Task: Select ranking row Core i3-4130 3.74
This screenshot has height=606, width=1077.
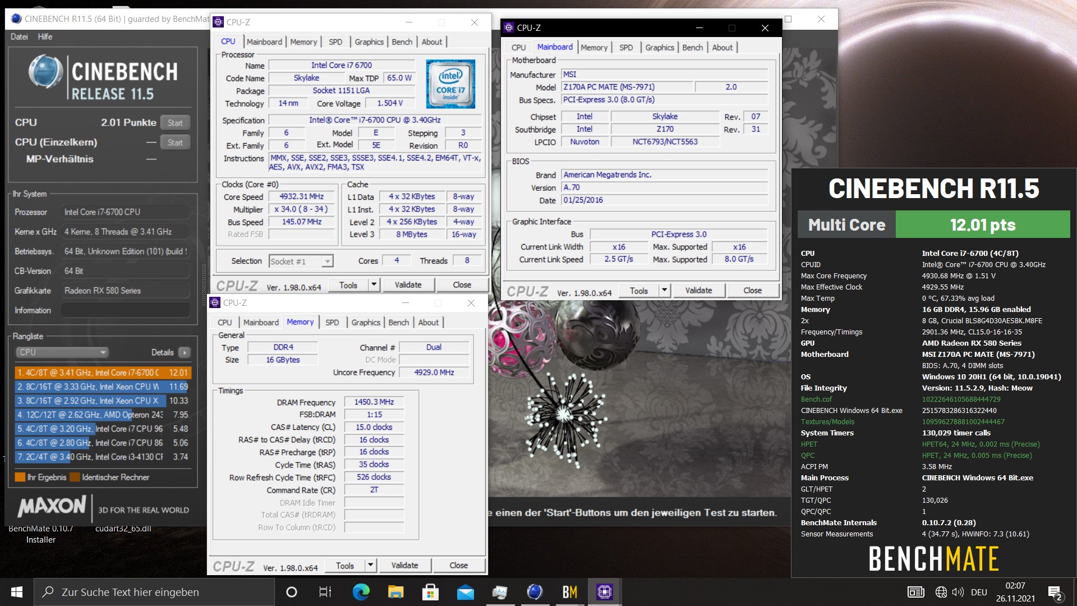Action: [103, 457]
